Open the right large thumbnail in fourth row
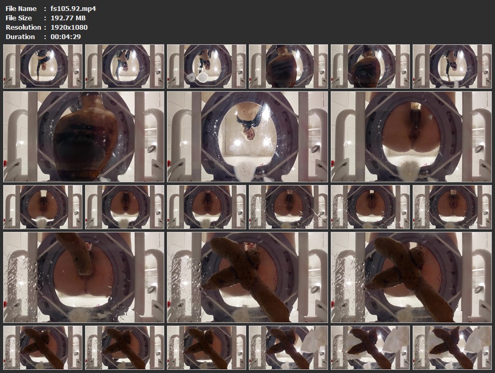 411,278
